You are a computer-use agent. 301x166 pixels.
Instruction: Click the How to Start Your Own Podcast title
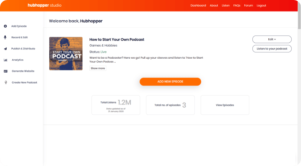(x=117, y=39)
